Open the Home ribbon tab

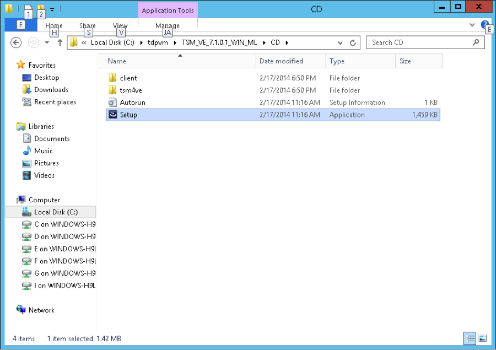tap(54, 26)
